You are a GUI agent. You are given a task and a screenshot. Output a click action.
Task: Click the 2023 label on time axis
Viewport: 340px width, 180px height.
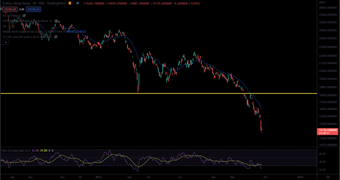(x=300, y=177)
